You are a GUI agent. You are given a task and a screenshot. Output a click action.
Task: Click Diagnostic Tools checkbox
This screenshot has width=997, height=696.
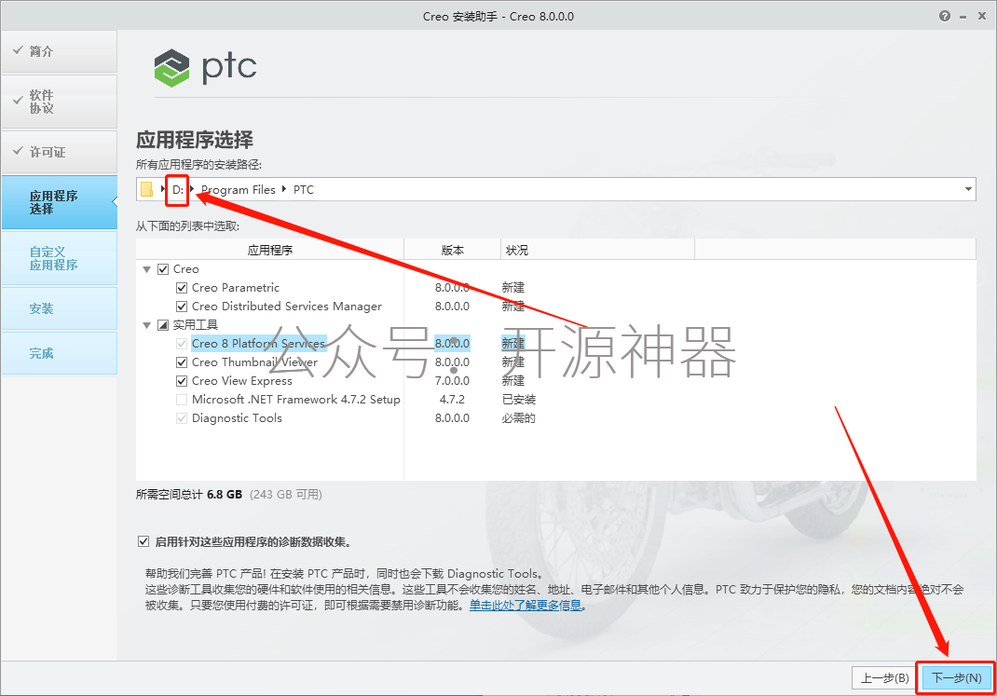point(181,418)
